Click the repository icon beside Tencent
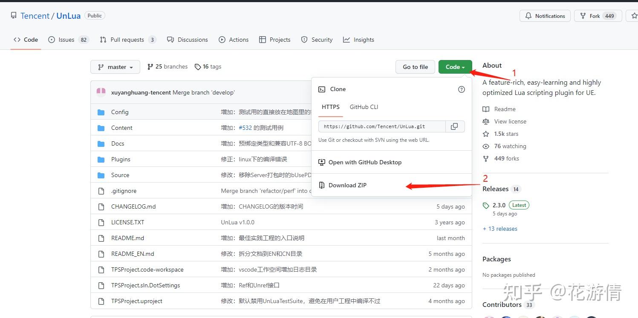This screenshot has height=318, width=638. point(14,16)
